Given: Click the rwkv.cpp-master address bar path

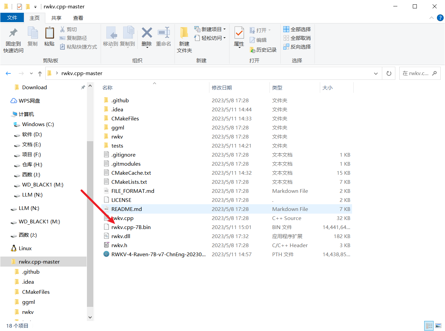Looking at the screenshot, I should pyautogui.click(x=82, y=73).
